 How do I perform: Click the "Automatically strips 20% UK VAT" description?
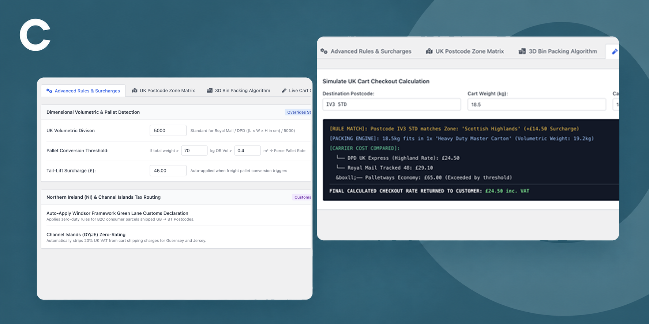[x=126, y=241]
